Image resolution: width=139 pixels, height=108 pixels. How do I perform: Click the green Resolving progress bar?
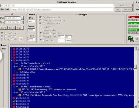point(134,30)
